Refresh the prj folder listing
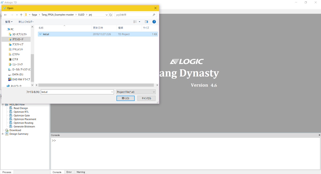The width and height of the screenshot is (321, 174). coord(111,15)
